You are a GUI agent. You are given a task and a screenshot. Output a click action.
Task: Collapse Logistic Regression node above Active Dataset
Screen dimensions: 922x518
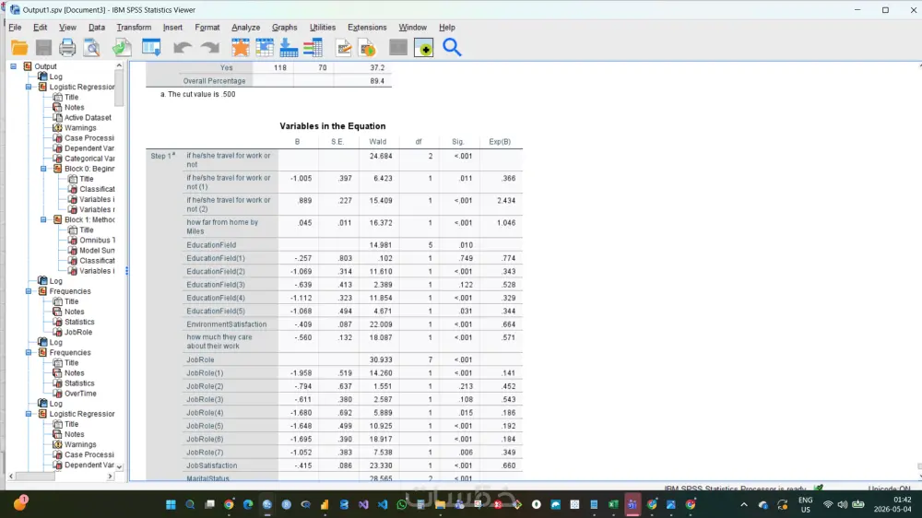[29, 87]
